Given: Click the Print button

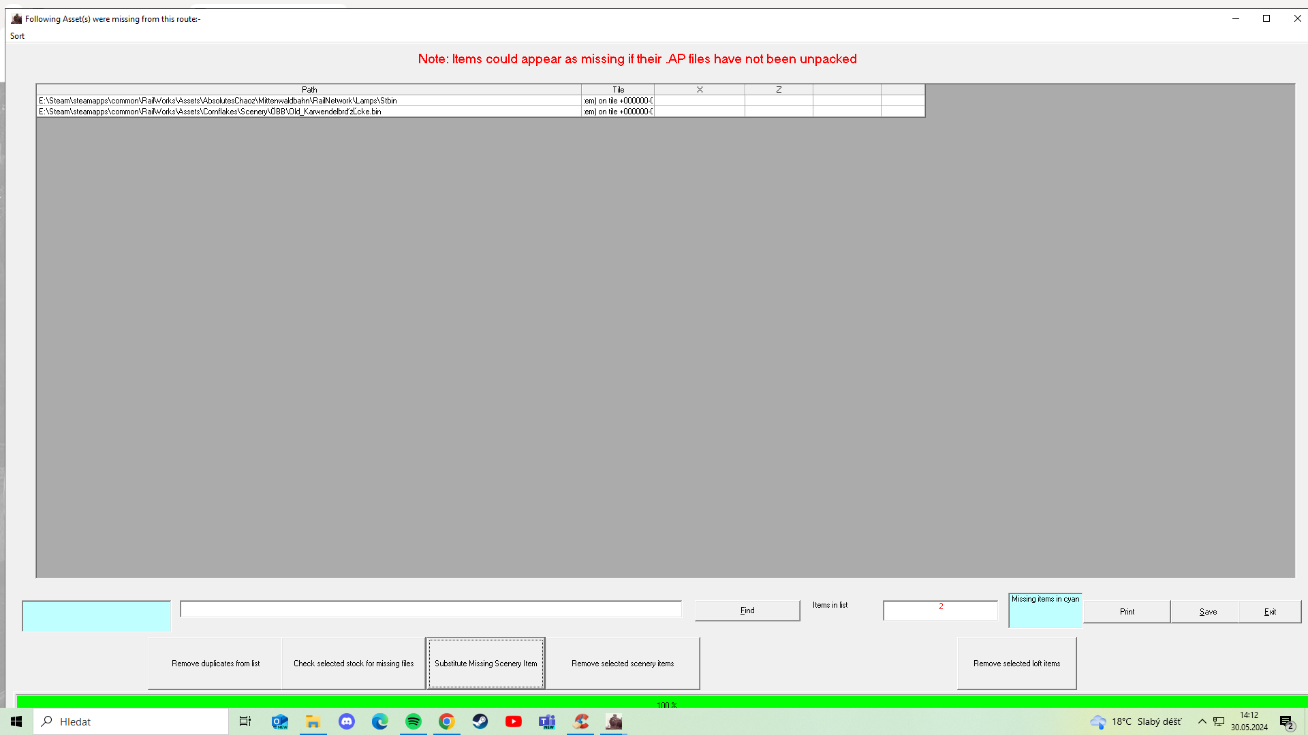Looking at the screenshot, I should pos(1127,612).
